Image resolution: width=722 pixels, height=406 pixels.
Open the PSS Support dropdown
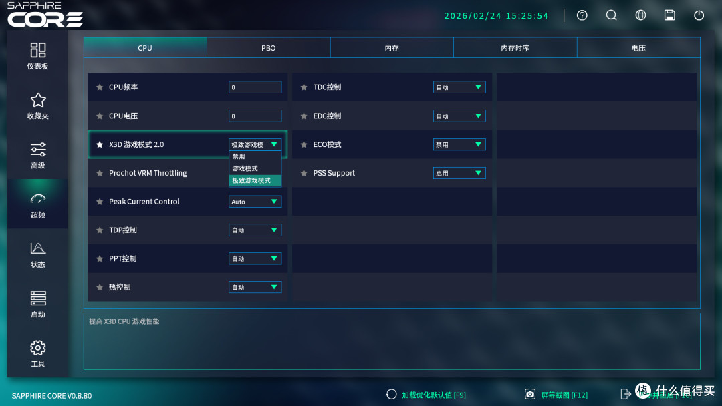(459, 173)
